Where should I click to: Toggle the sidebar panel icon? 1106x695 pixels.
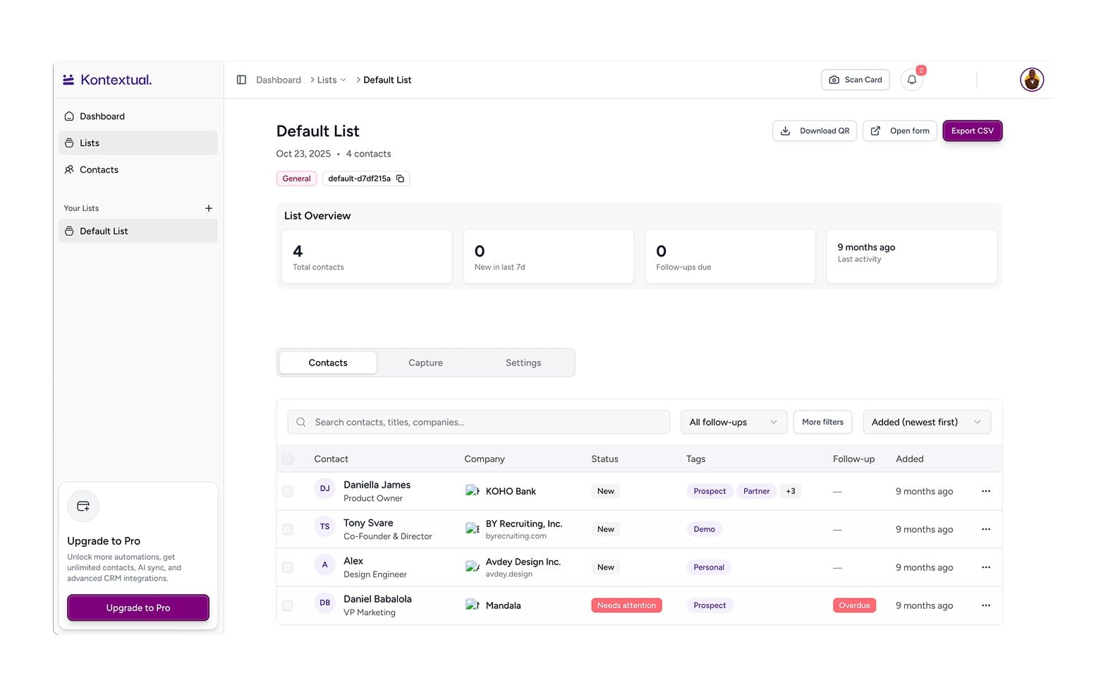(x=241, y=80)
